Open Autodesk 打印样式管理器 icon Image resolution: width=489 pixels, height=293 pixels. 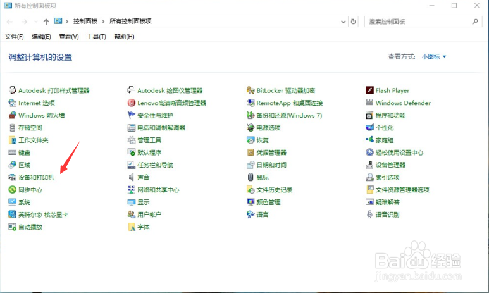click(13, 90)
